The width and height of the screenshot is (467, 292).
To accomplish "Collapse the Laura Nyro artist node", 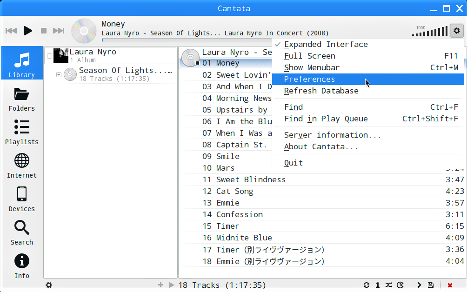I will point(49,56).
